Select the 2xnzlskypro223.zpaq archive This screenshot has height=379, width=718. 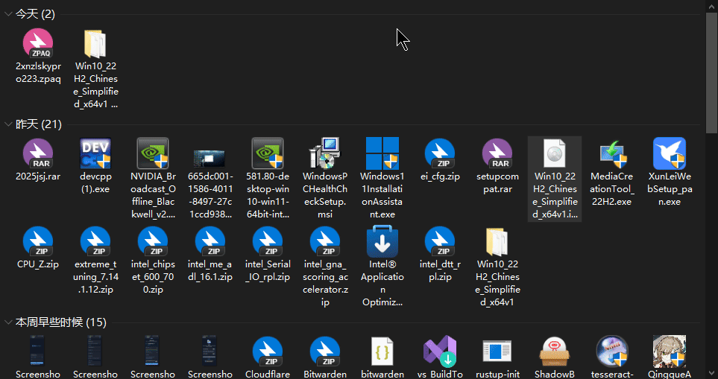[38, 45]
